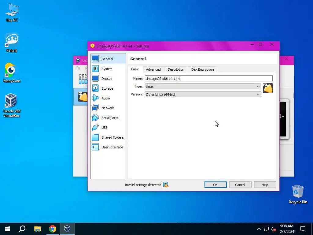Click OK to save settings
This screenshot has height=235, width=313.
215,185
